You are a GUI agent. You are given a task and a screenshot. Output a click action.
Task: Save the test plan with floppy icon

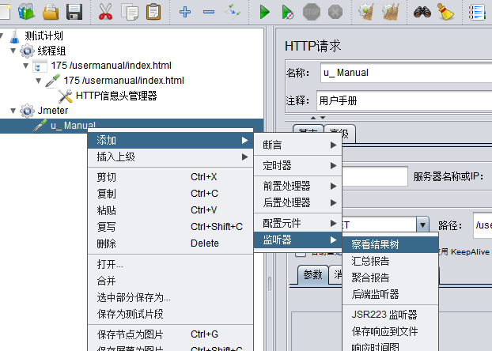pos(74,12)
